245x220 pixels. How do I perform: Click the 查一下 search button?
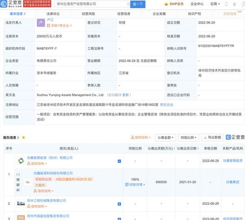[x=138, y=4]
